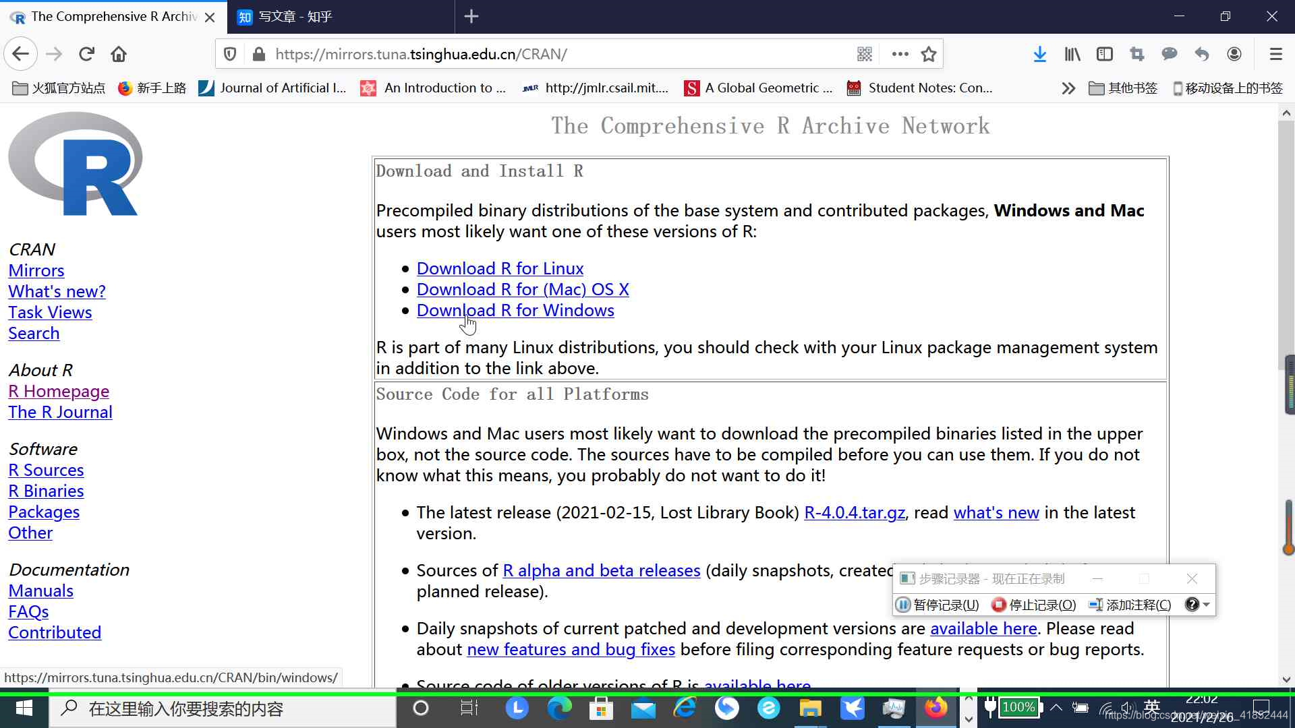This screenshot has height=728, width=1295.
Task: Open Firefox account icon
Action: click(x=1234, y=54)
